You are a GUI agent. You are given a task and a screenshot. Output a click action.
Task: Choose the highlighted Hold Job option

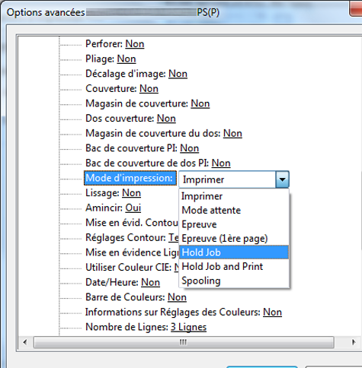[234, 252]
